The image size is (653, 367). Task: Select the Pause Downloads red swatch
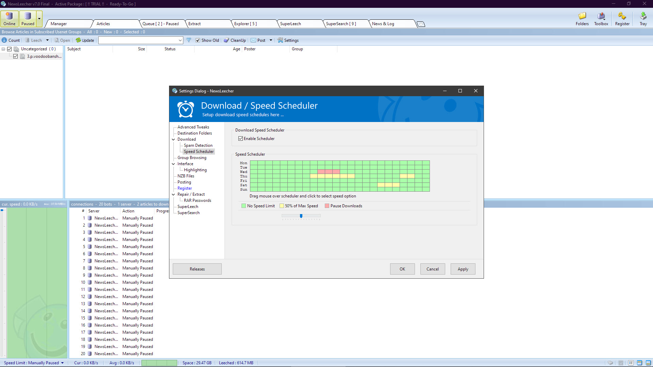(327, 206)
